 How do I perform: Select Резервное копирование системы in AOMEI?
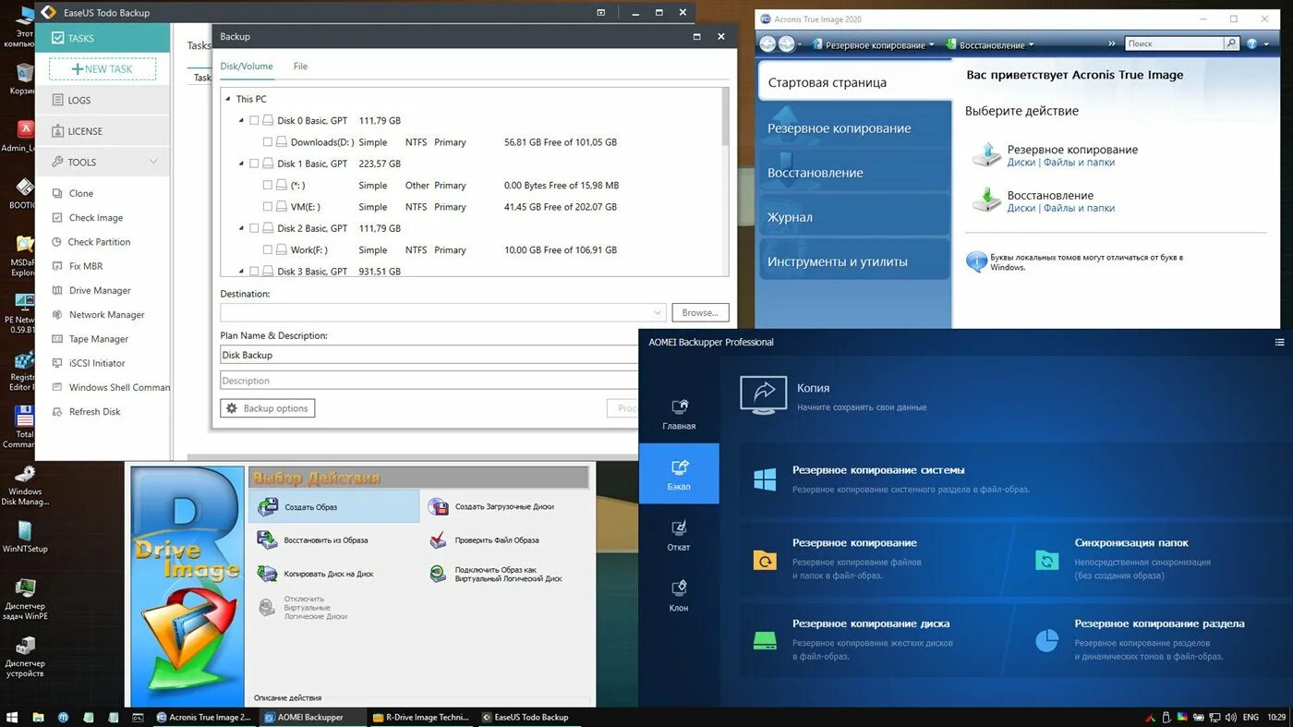pos(878,470)
